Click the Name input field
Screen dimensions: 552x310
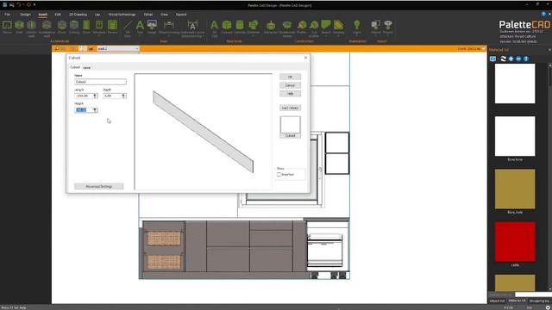pyautogui.click(x=100, y=82)
